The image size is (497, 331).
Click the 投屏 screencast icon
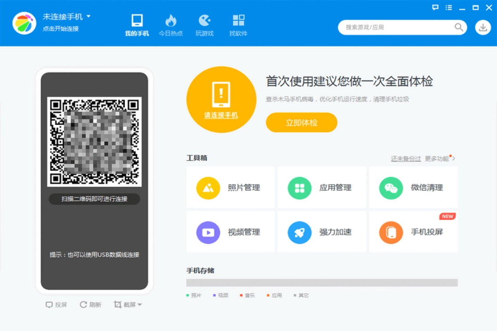pos(55,304)
